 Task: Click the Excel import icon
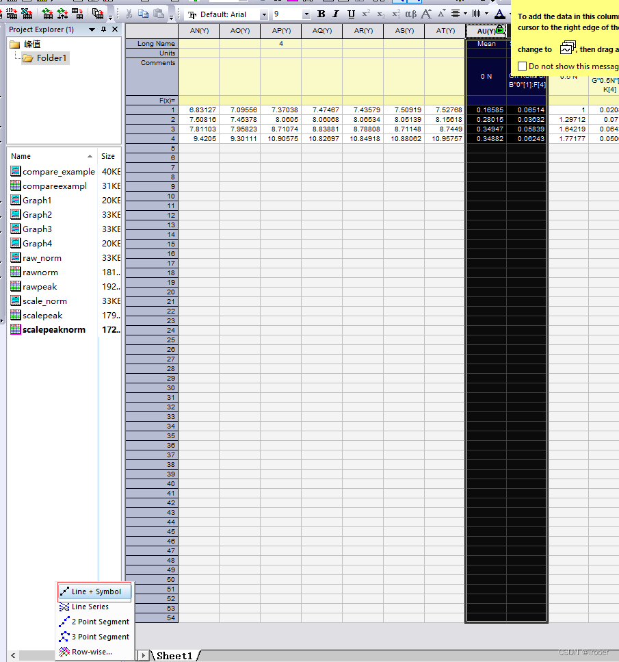27,14
